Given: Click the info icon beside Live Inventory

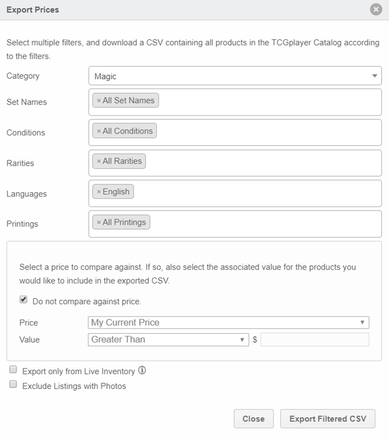Looking at the screenshot, I should (x=142, y=370).
